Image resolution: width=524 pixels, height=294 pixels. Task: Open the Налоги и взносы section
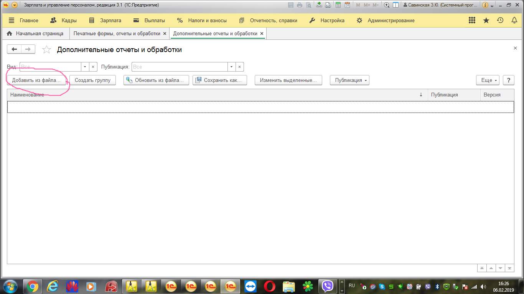click(x=202, y=21)
